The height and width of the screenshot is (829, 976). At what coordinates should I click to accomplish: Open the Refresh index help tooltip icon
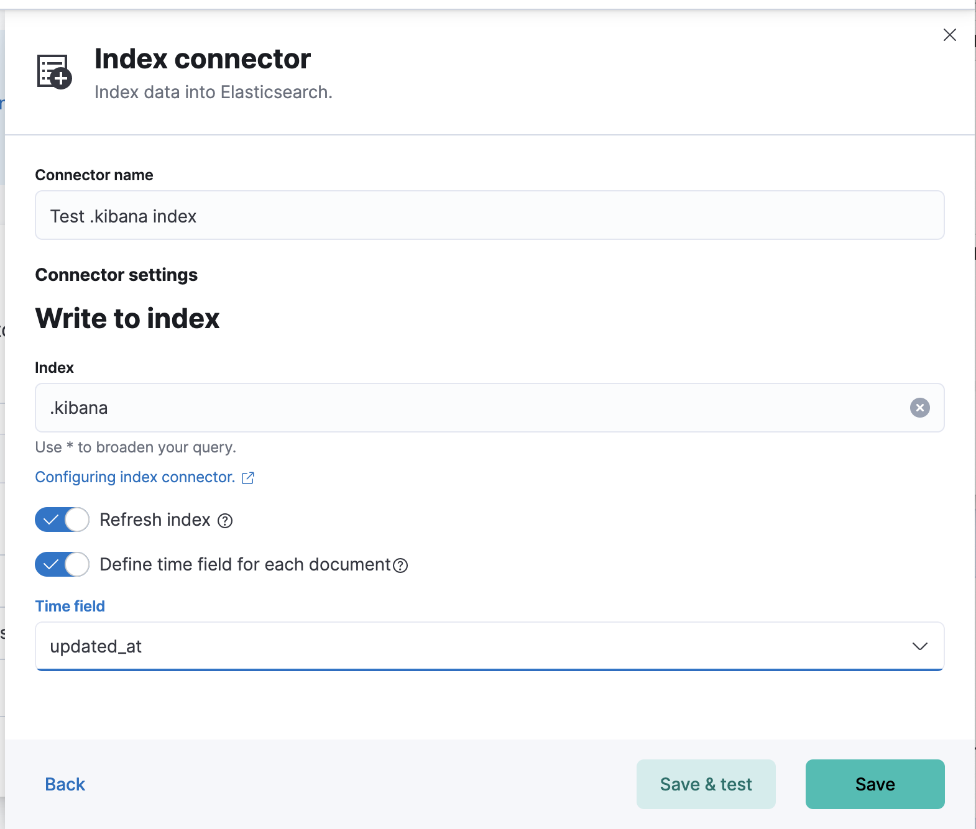click(225, 521)
